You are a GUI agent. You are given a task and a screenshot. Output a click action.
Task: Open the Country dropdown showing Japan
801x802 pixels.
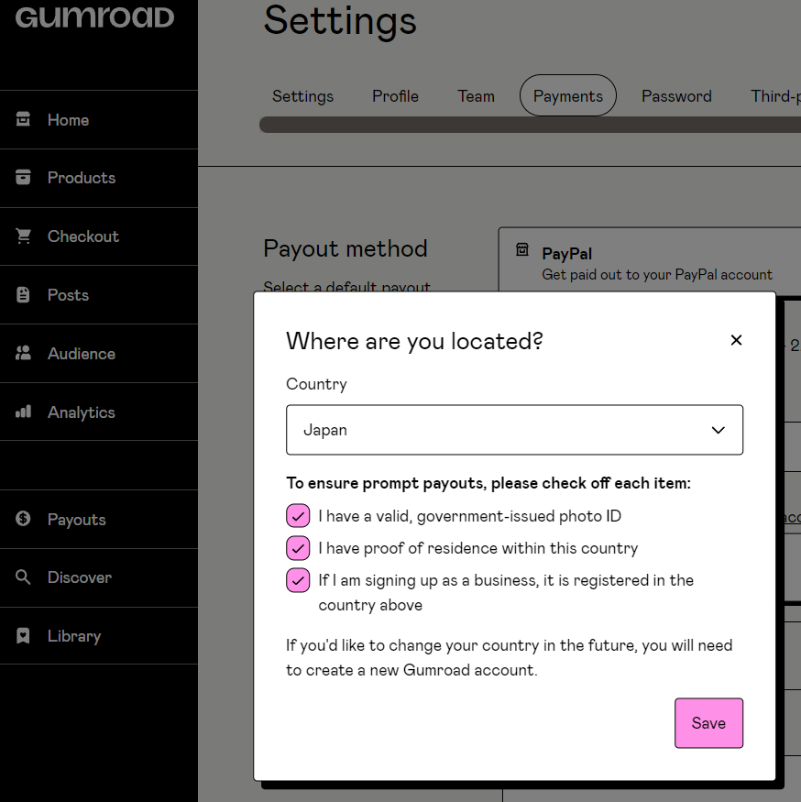514,430
